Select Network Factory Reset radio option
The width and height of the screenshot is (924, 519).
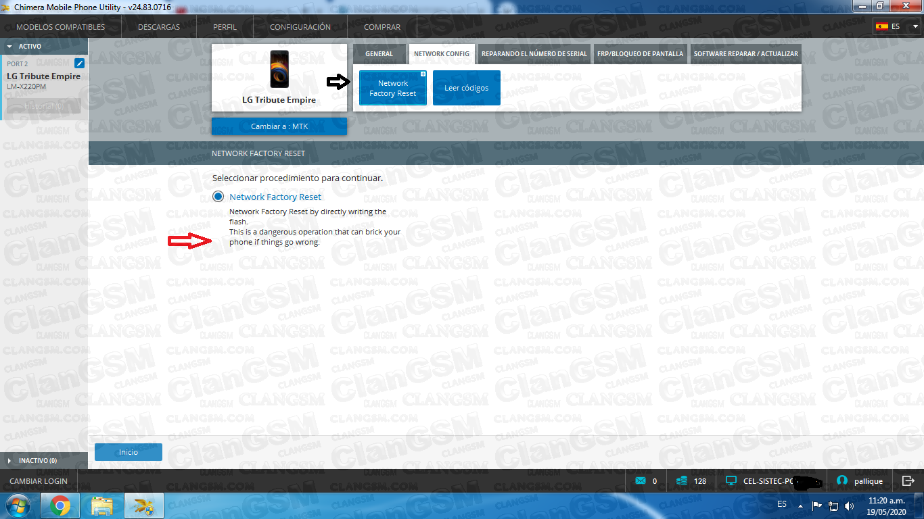pyautogui.click(x=218, y=197)
